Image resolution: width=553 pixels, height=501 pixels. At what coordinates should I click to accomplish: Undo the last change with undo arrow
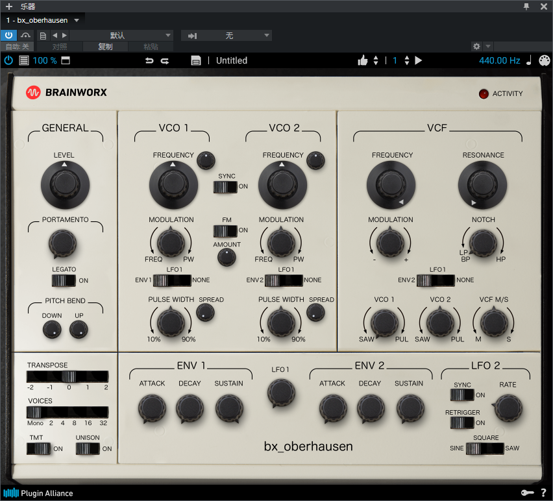[149, 60]
